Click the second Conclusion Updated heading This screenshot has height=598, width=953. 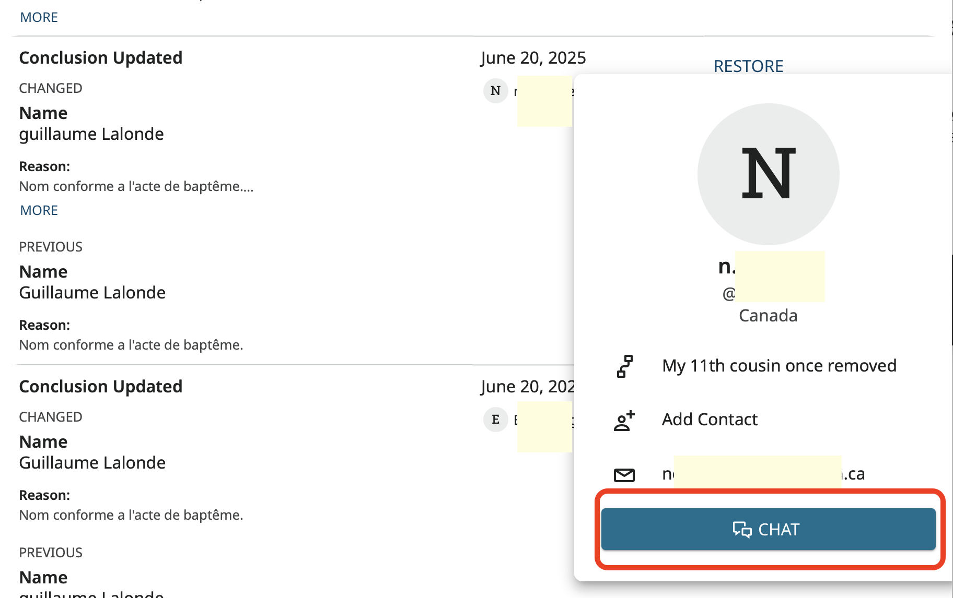(x=101, y=386)
